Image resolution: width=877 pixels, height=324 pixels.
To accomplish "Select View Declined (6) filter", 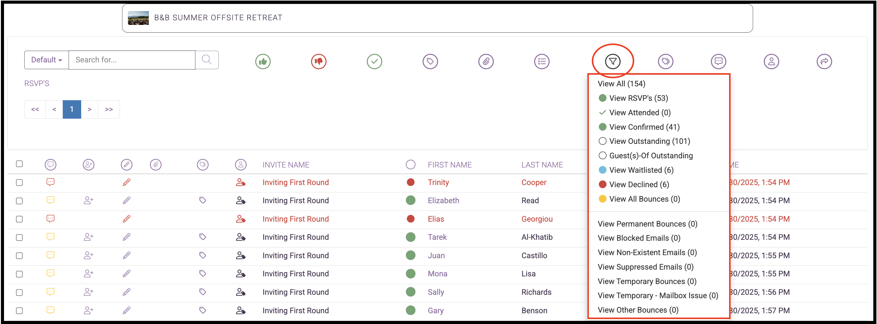I will pyautogui.click(x=634, y=184).
